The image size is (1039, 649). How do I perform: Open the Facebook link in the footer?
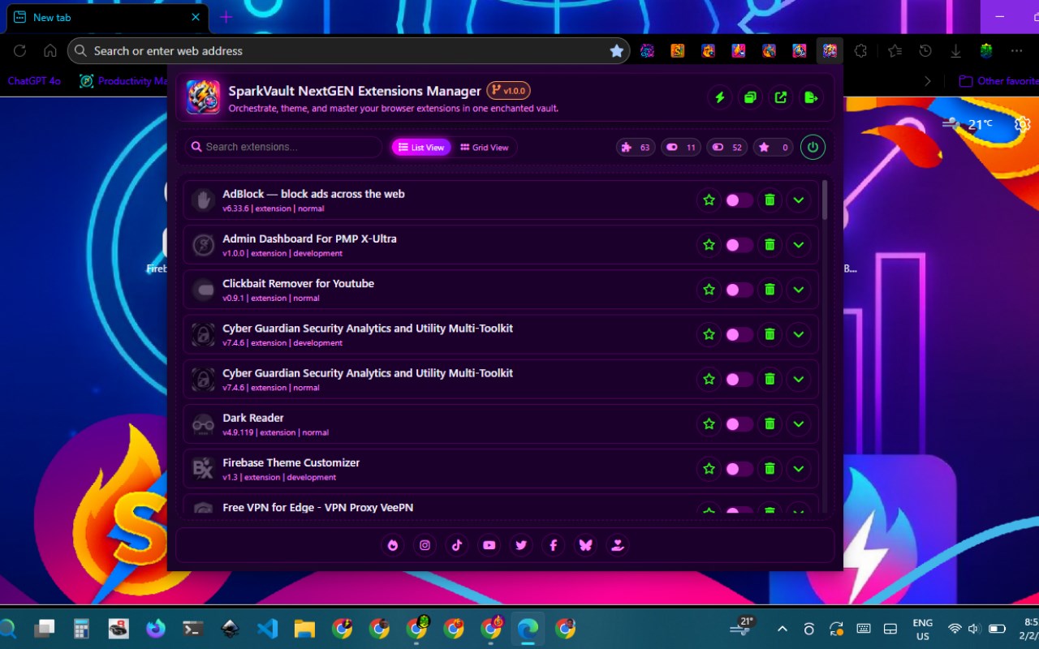(x=553, y=545)
